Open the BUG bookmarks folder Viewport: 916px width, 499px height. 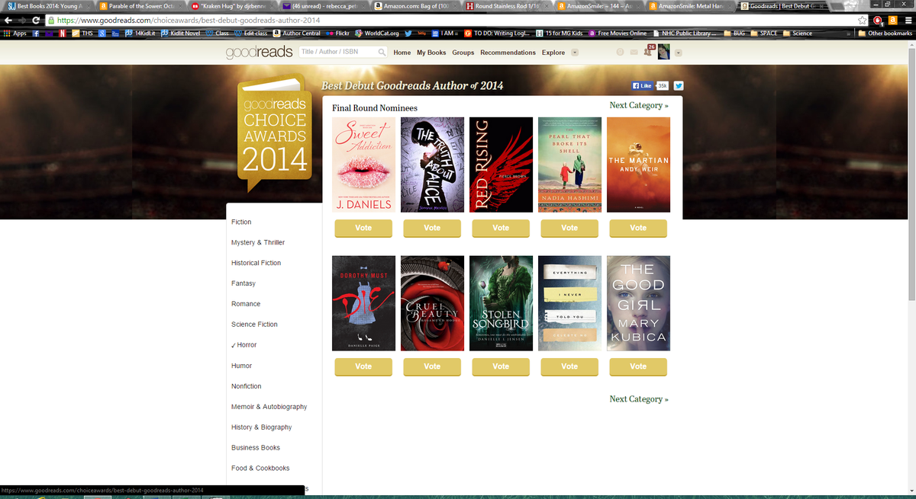click(x=734, y=34)
